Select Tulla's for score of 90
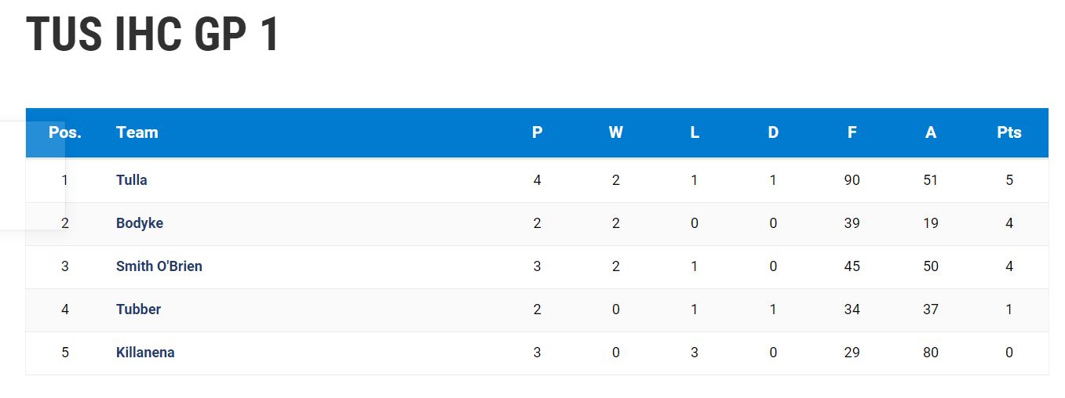The image size is (1065, 398). point(852,180)
